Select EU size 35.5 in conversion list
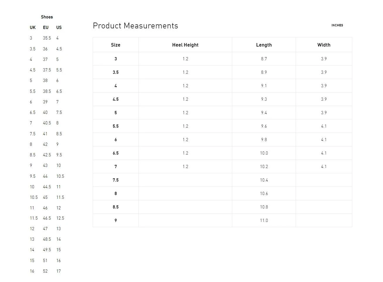Screen dimensions: 383x282 [x=47, y=38]
